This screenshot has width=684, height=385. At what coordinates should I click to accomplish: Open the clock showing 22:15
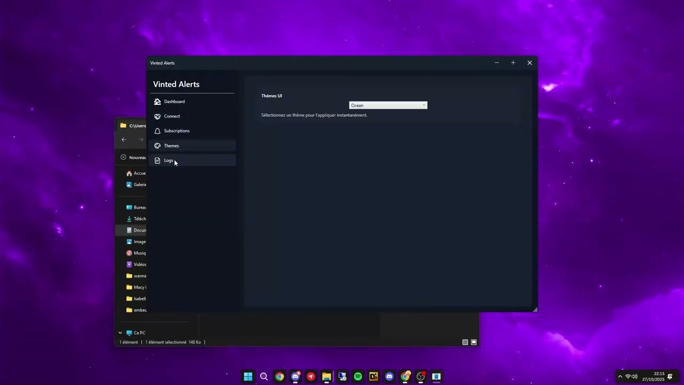coord(653,376)
